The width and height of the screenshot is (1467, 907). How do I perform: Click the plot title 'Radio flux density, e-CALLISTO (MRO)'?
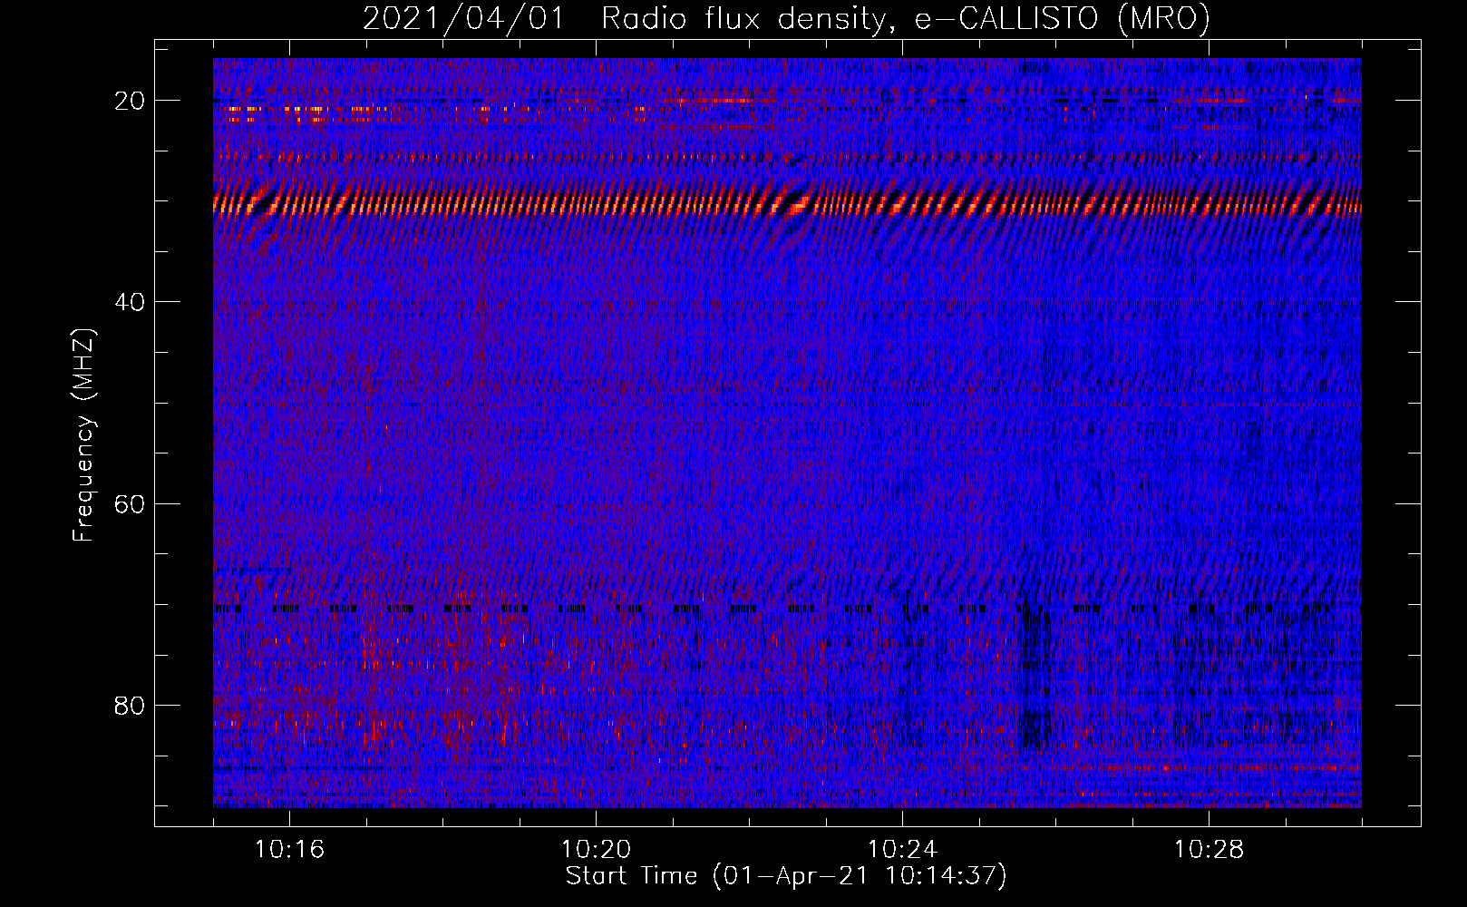[905, 19]
